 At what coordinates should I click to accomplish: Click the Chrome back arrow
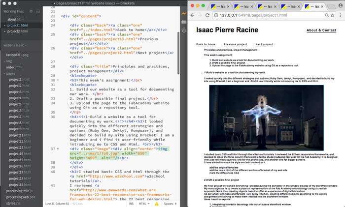coord(193,15)
